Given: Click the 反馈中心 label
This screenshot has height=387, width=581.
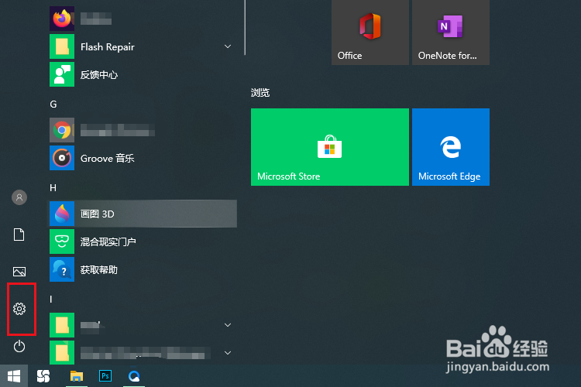Looking at the screenshot, I should click(x=99, y=75).
